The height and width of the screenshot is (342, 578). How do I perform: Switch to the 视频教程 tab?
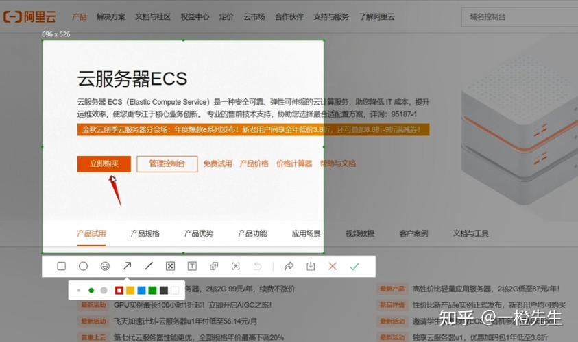(360, 233)
